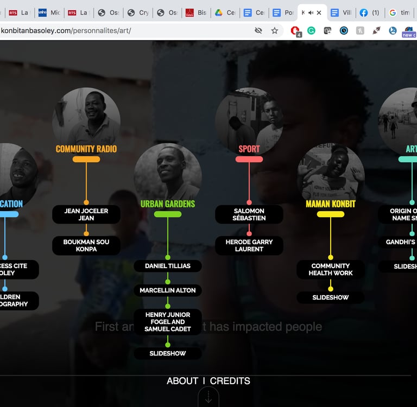Select the SPORT heading
Screen dimensions: 417x407
[x=249, y=149]
